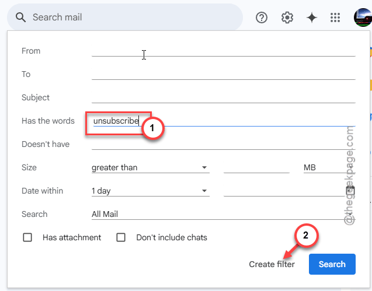The image size is (372, 291).
Task: Open the All Mail search scope dropdown
Action: 223,214
